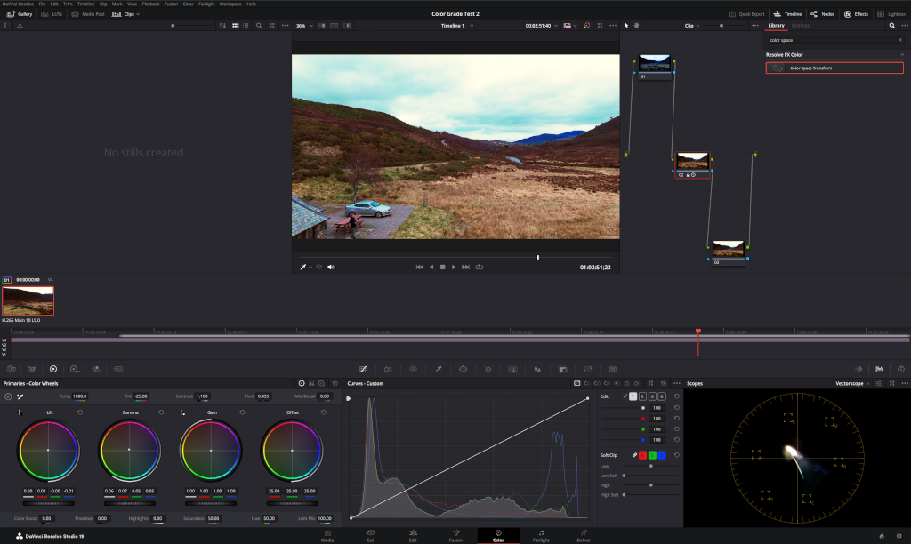Open the Color Match palette icon
This screenshot has height=544, width=911.
coord(33,369)
